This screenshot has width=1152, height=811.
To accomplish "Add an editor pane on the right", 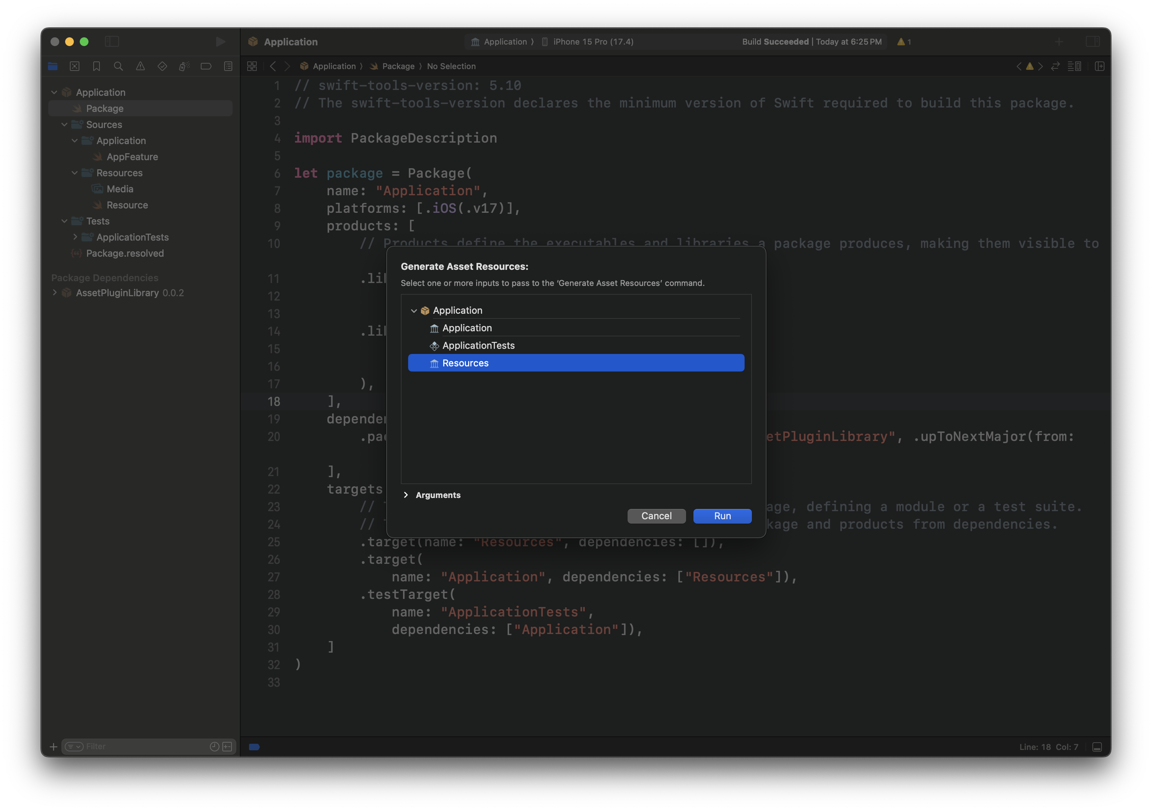I will pyautogui.click(x=1099, y=66).
